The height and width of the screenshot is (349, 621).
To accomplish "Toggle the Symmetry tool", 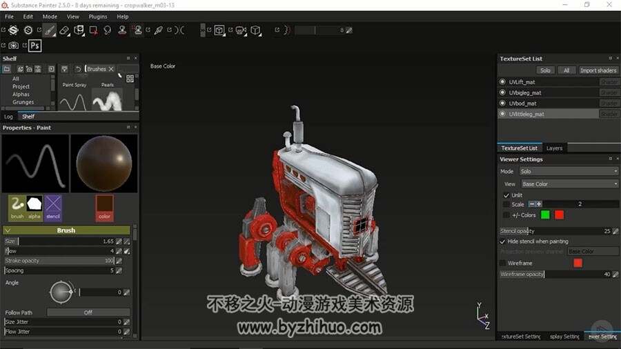I will 179,30.
